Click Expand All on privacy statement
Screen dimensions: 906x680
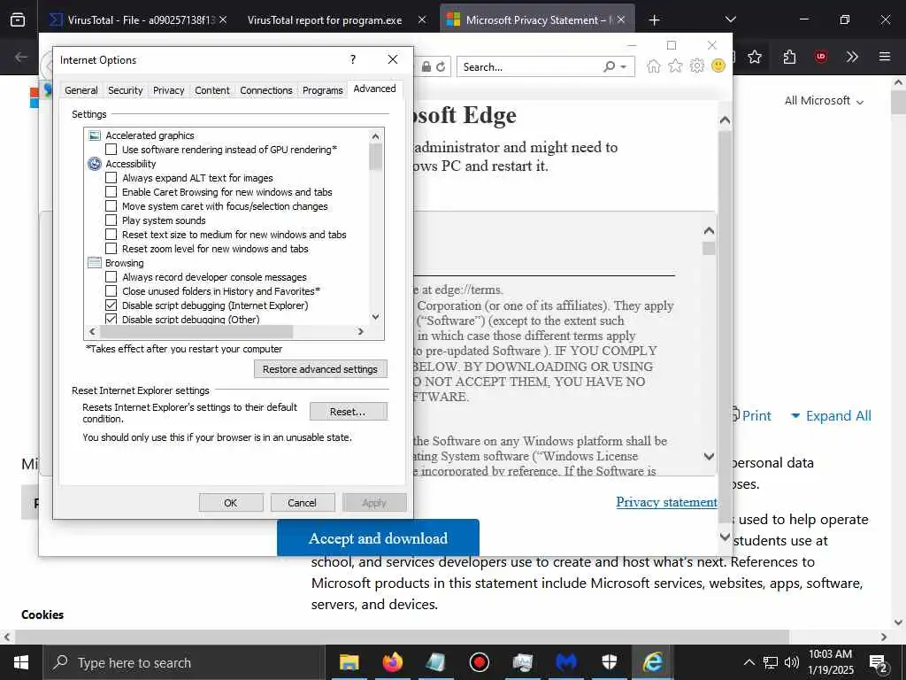pyautogui.click(x=831, y=416)
